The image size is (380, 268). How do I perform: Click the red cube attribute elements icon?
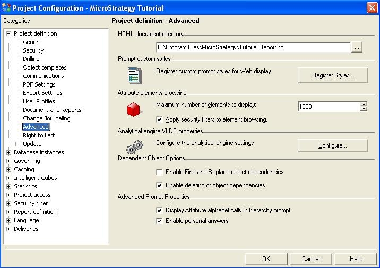[134, 110]
